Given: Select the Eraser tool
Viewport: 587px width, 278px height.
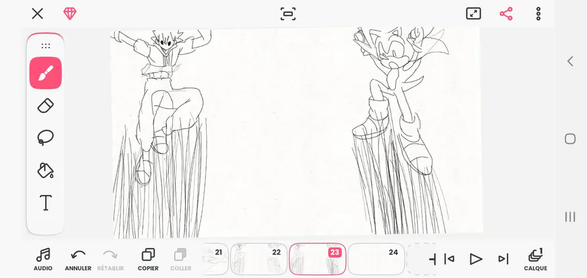Looking at the screenshot, I should click(46, 106).
